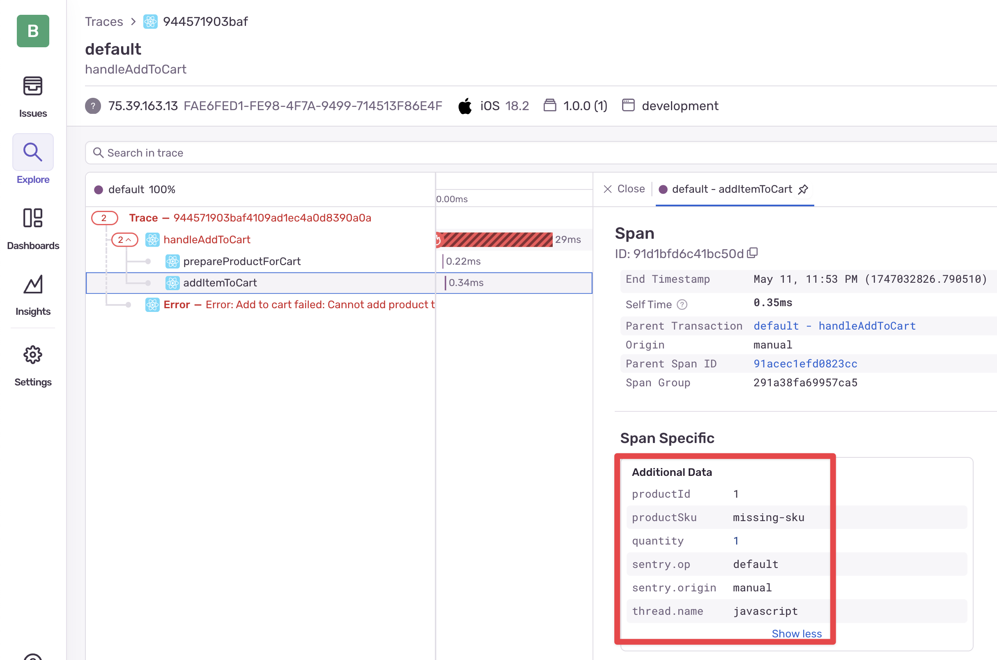The height and width of the screenshot is (660, 997).
Task: Click the Apple iOS logo icon
Action: pos(465,106)
